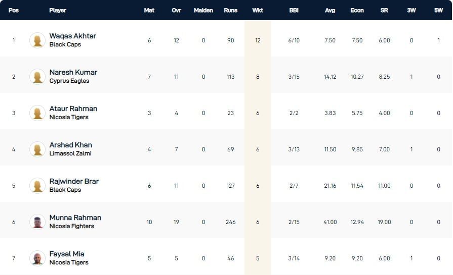Click Munna Rahman's profile photo
The width and height of the screenshot is (453, 275).
(x=37, y=222)
